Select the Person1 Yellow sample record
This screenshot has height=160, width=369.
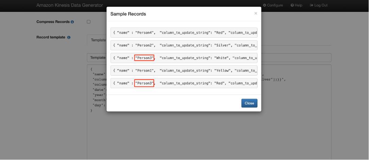click(x=184, y=71)
